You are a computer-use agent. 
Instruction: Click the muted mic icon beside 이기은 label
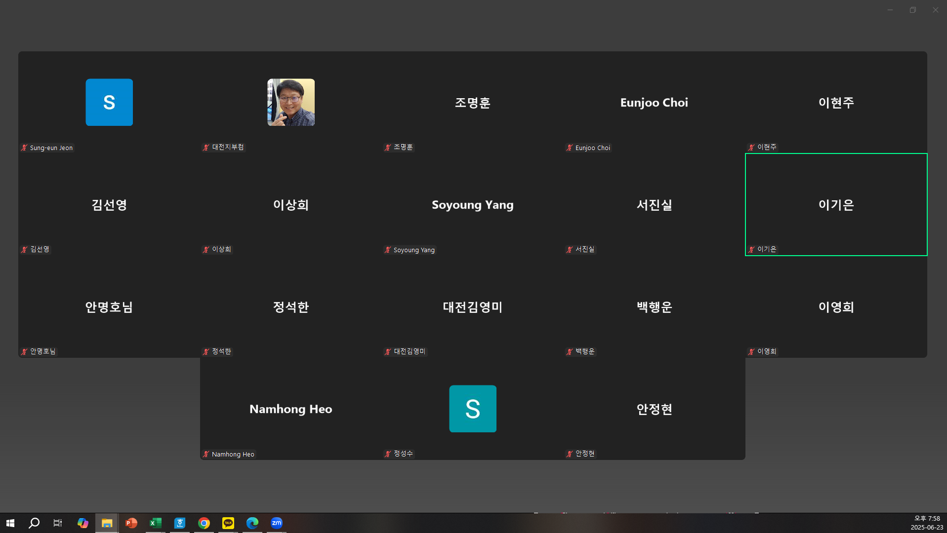pyautogui.click(x=751, y=249)
